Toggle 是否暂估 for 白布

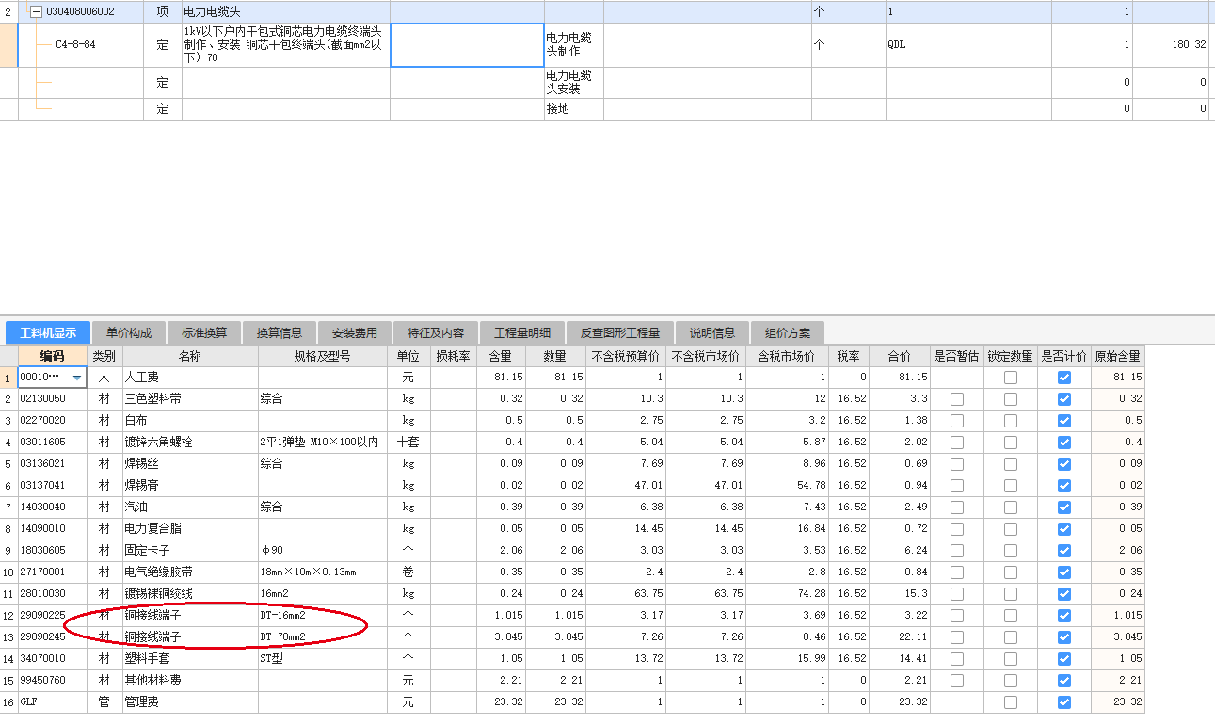[957, 420]
